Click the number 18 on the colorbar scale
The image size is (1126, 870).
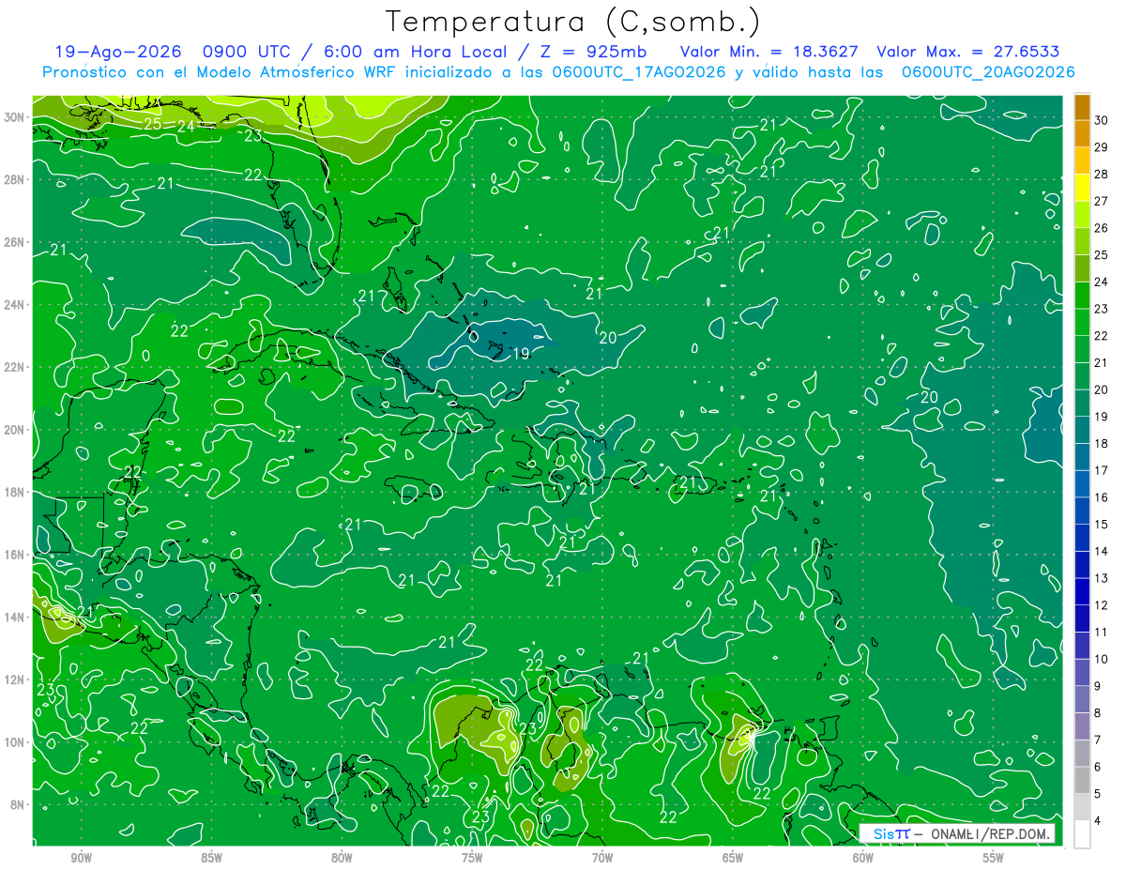(x=1102, y=444)
